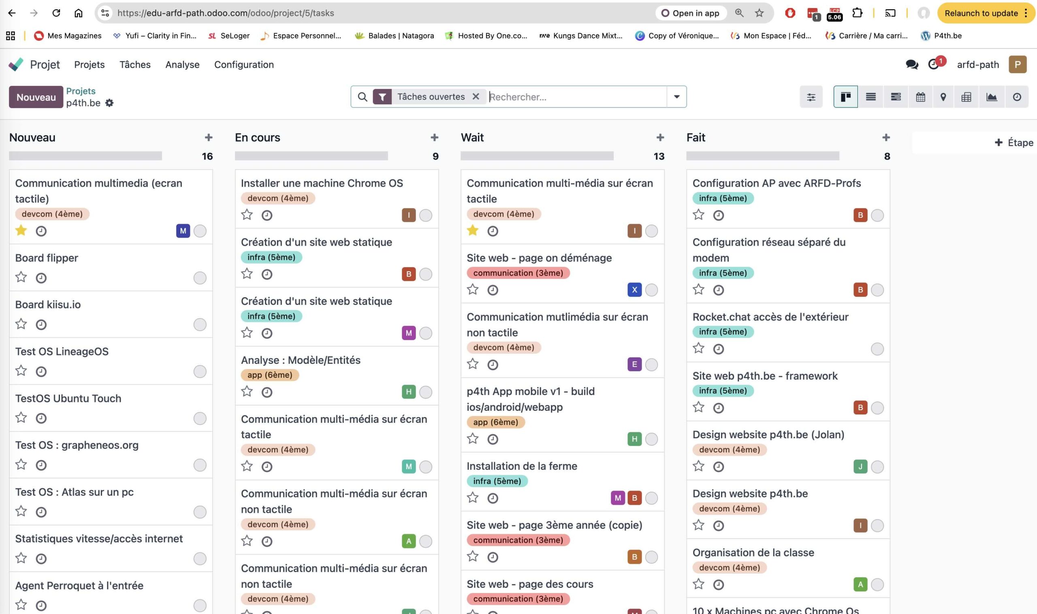Open the activity view clock icon

pos(1017,97)
